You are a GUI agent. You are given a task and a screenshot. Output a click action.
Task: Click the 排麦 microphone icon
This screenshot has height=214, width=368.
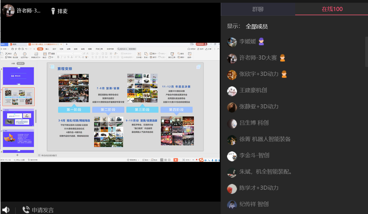(53, 11)
